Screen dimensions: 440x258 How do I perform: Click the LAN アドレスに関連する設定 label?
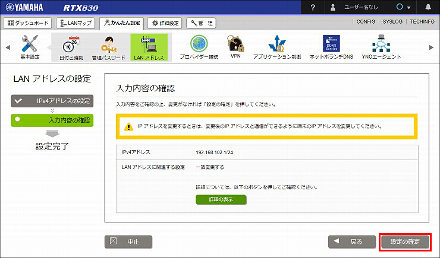tap(153, 167)
